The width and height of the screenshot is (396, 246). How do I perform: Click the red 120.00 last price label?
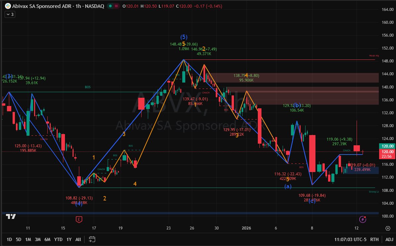[387, 152]
